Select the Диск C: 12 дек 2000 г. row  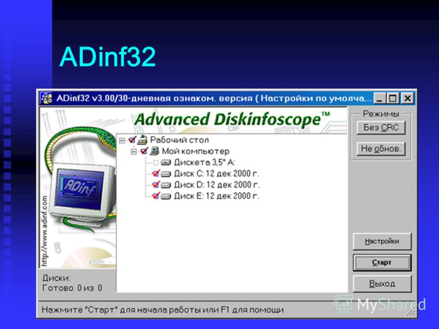tap(217, 174)
